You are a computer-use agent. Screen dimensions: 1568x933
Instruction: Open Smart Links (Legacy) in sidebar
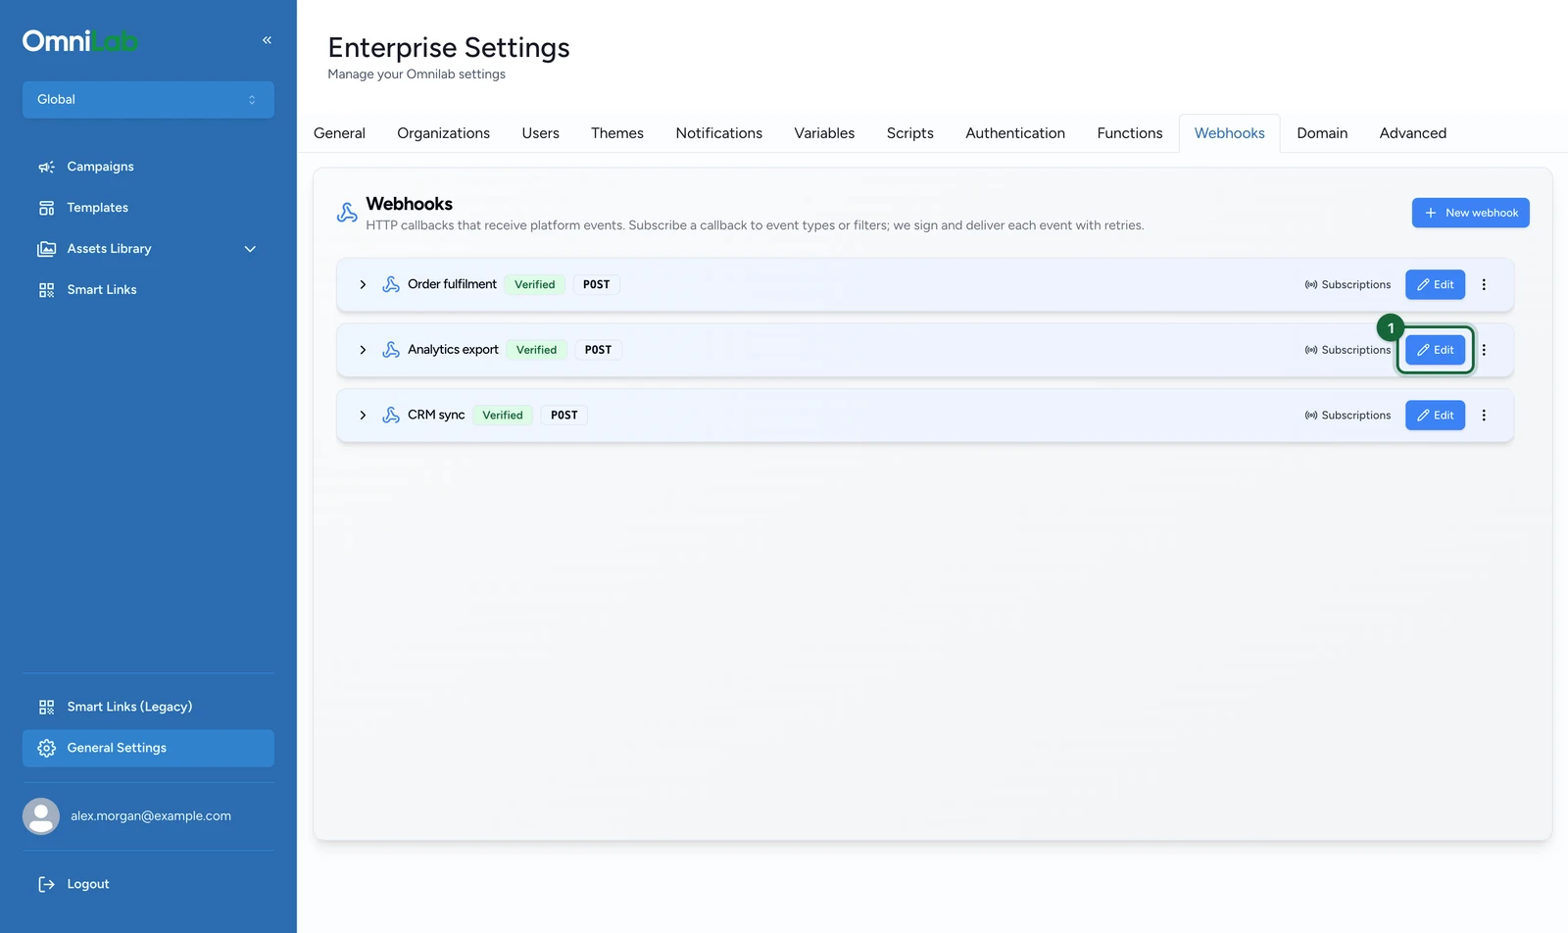(x=148, y=707)
